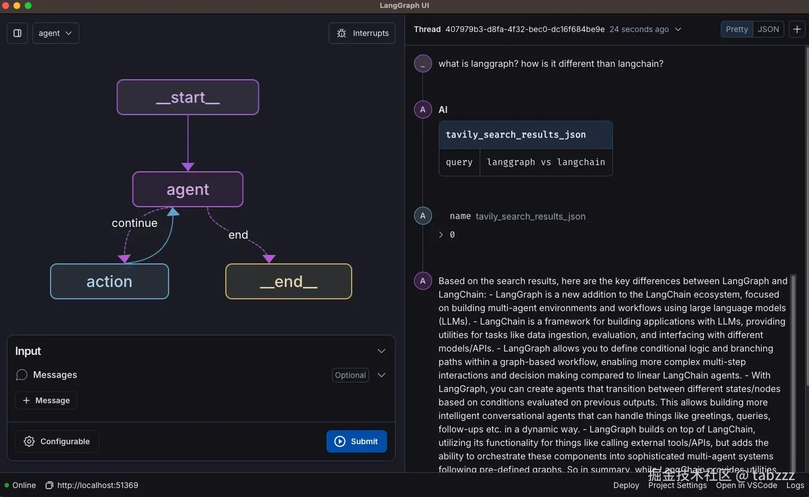Open the Logs panel
809x497 pixels.
(795, 485)
